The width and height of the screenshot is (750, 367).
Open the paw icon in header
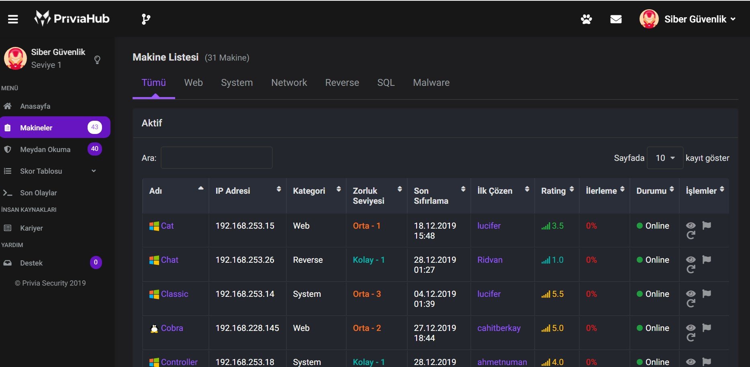[x=587, y=19]
